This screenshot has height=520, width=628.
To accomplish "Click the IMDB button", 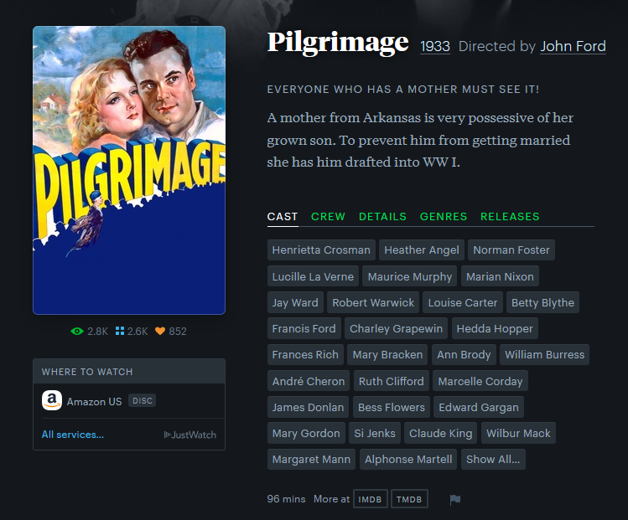I will (x=370, y=499).
